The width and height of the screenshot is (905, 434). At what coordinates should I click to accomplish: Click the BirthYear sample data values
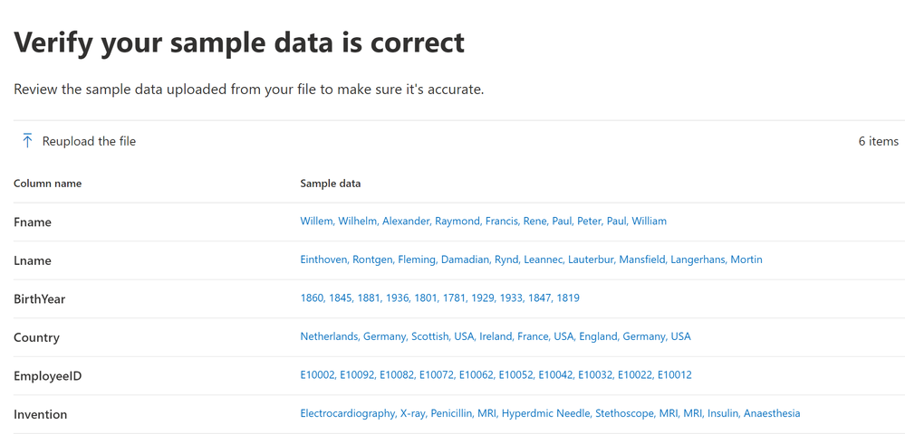[439, 298]
